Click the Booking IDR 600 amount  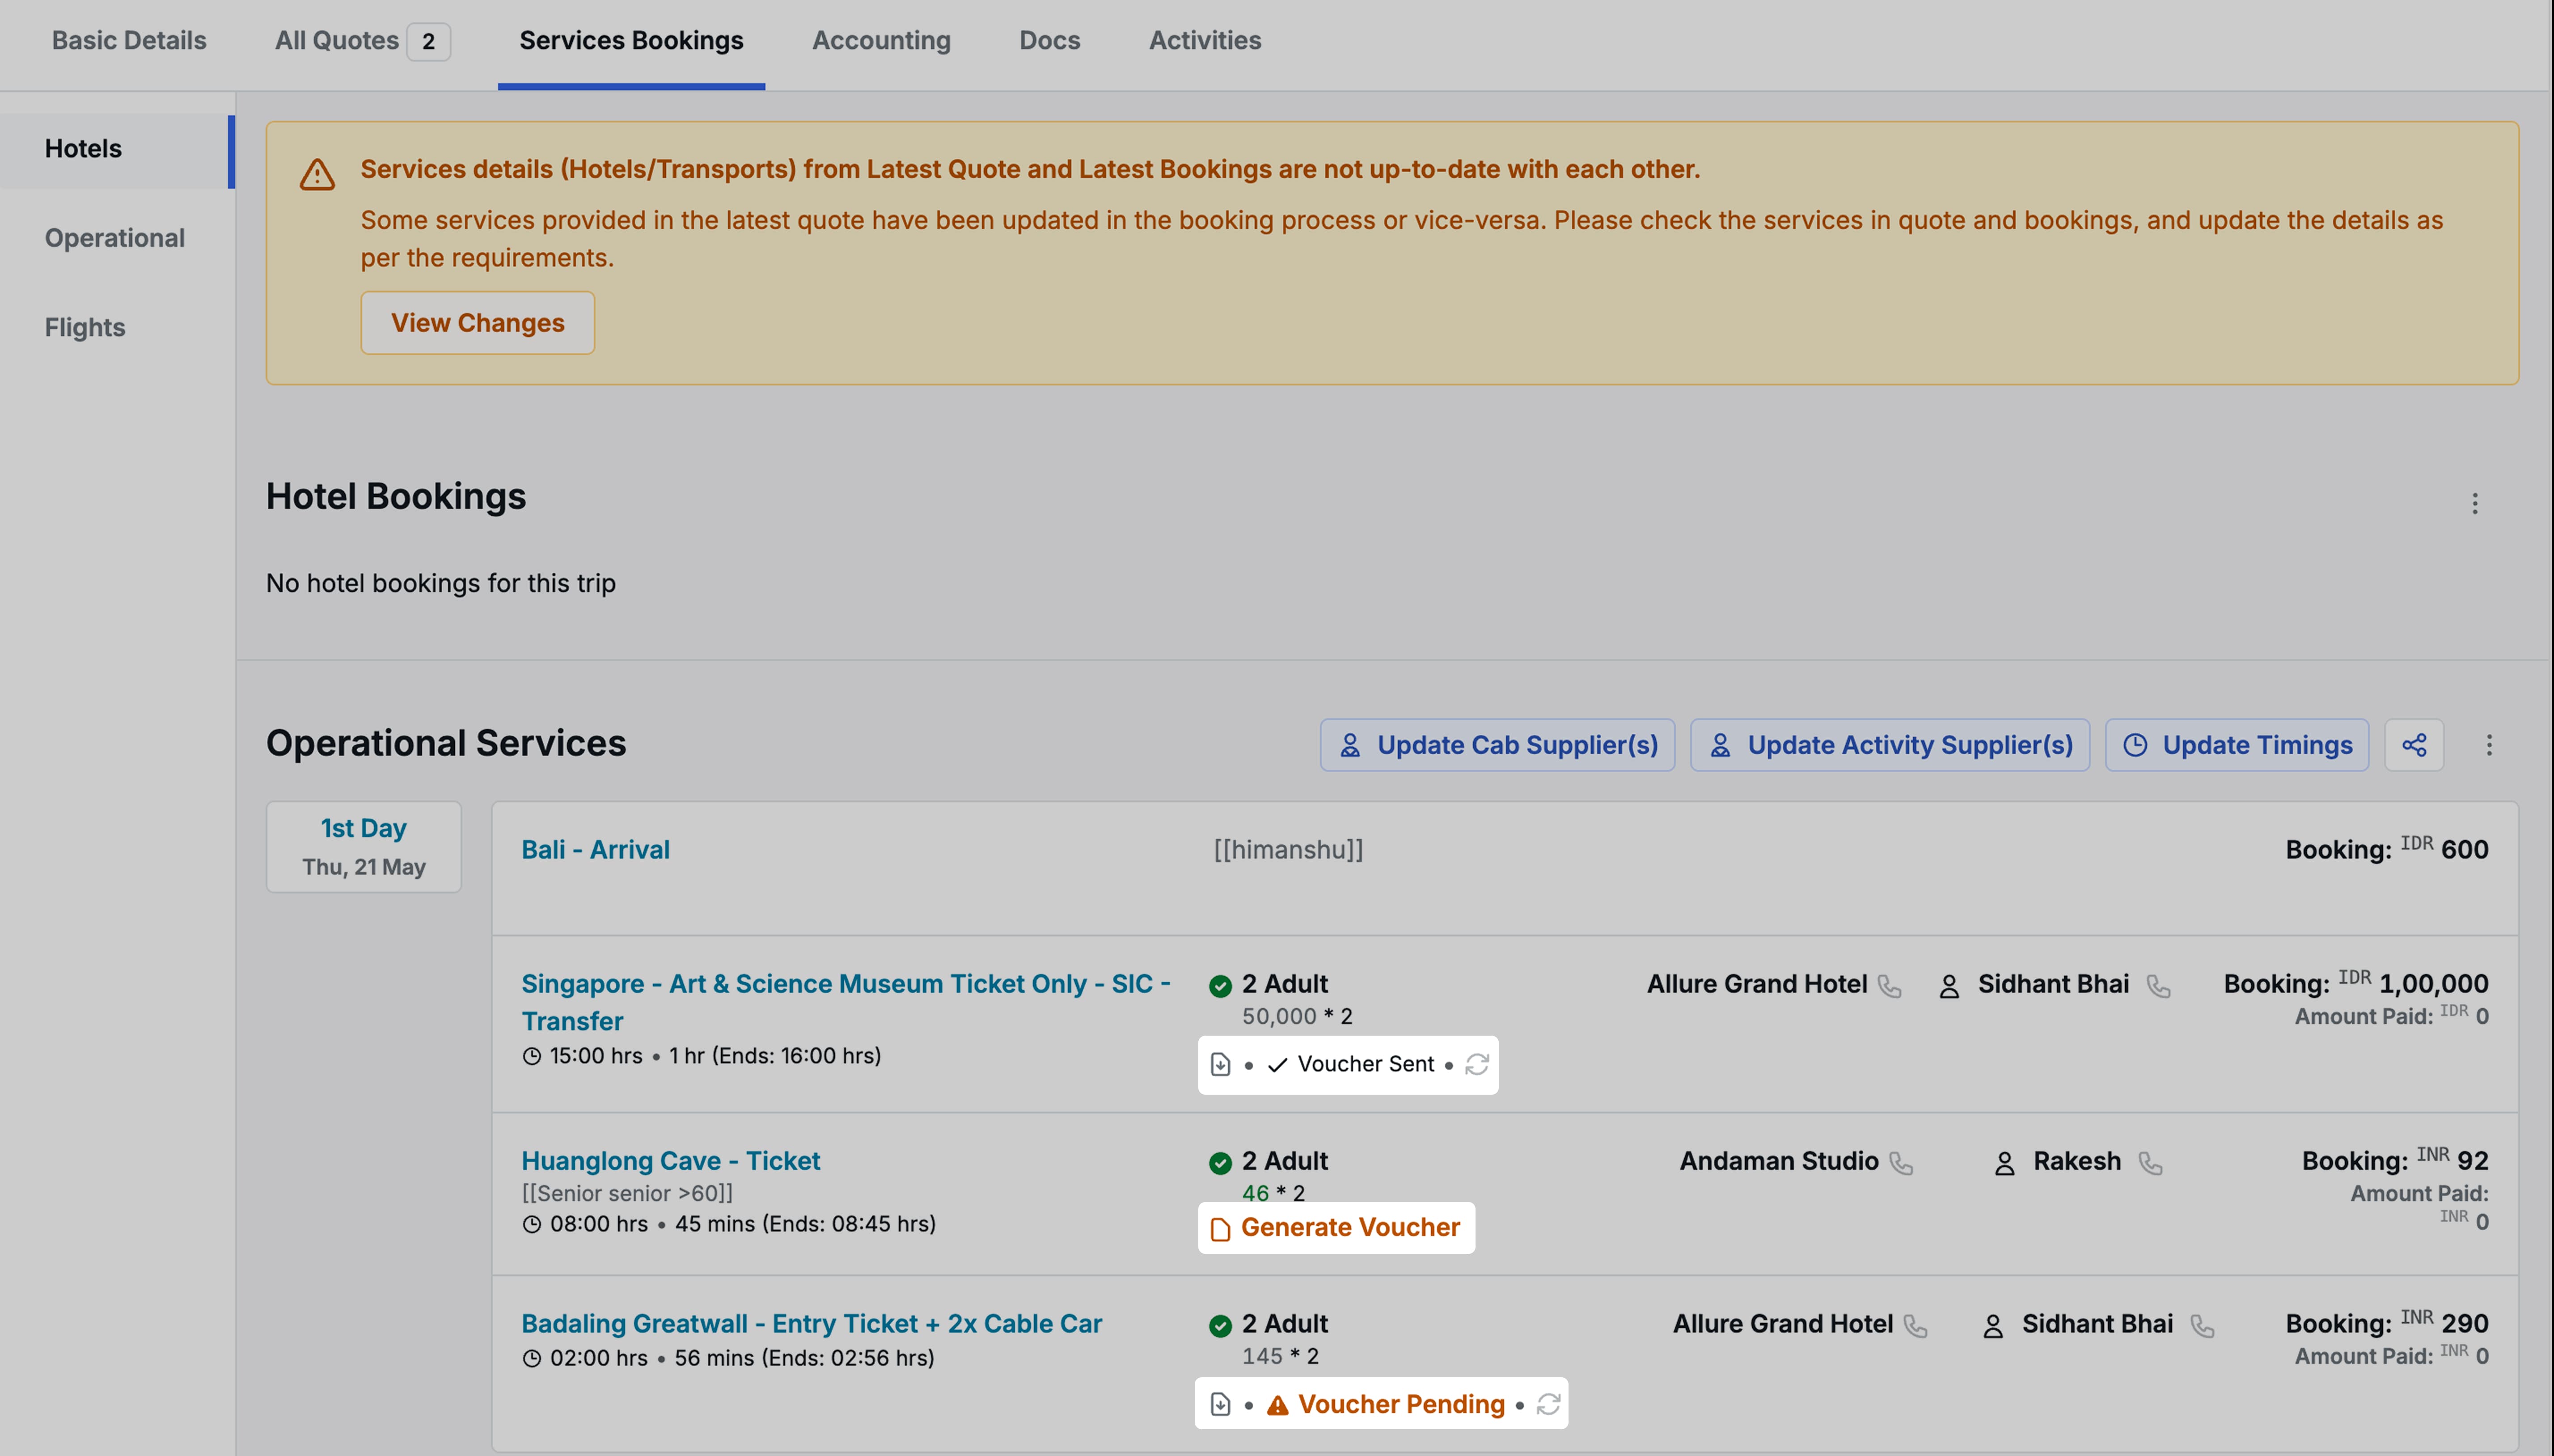2387,849
